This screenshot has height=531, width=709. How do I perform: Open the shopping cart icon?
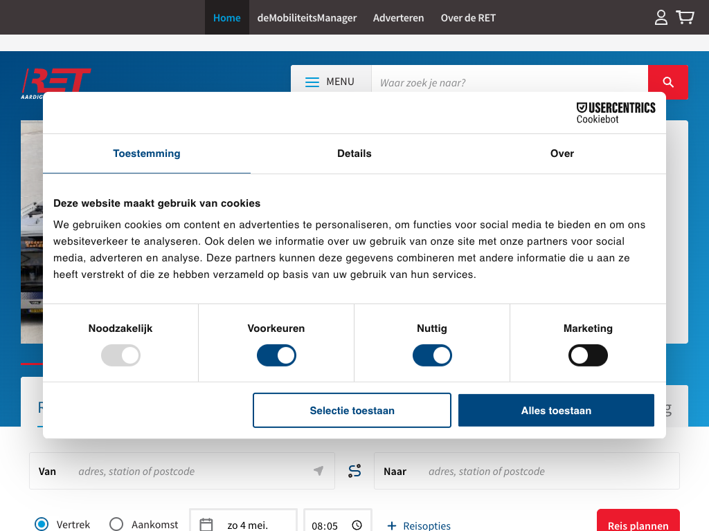pyautogui.click(x=685, y=17)
